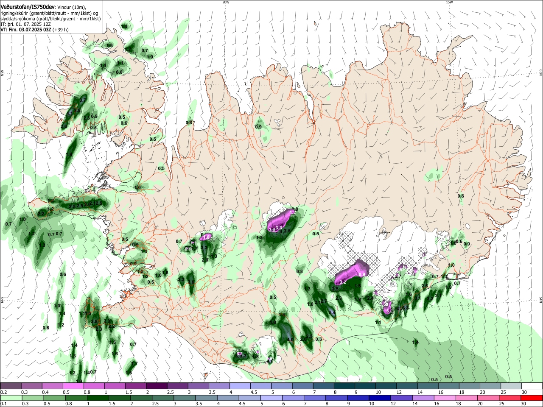Click the lower rain legend swatch at 0.5
This screenshot has width=543, height=407.
[54, 398]
